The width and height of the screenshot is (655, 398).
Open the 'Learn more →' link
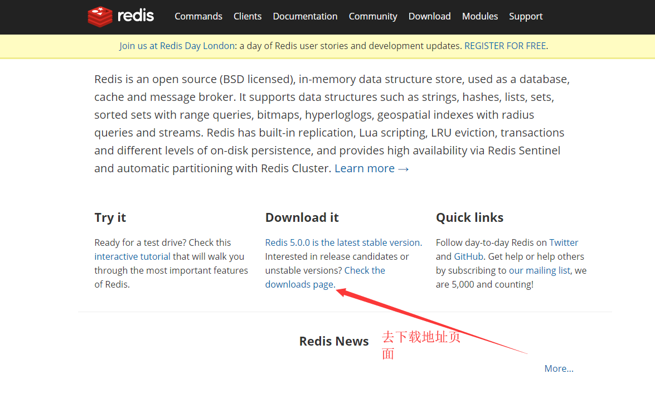[x=371, y=168]
